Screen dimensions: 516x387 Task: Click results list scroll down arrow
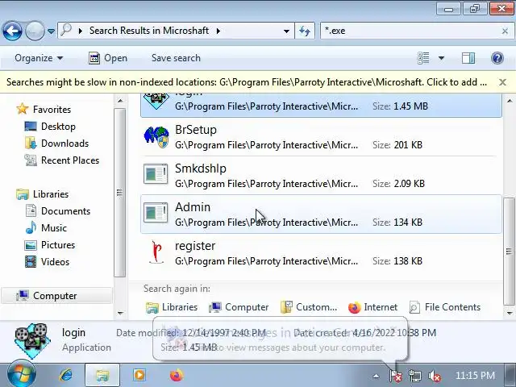pos(510,313)
